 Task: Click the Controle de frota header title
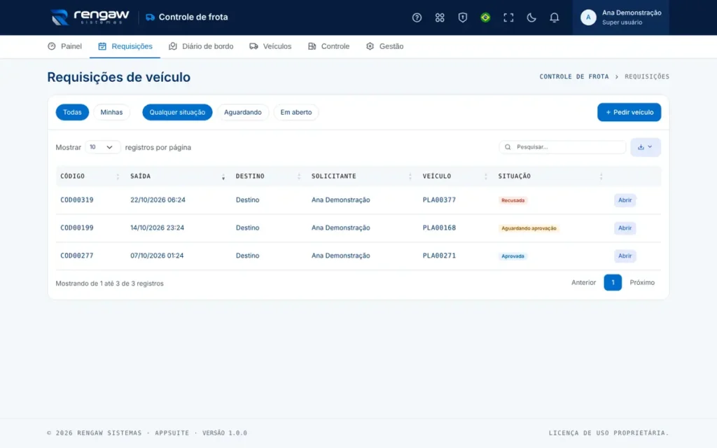point(193,17)
